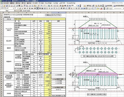This screenshot has height=97, width=124.
Task: Click the font color red A swatch
Action: pyautogui.click(x=101, y=8)
